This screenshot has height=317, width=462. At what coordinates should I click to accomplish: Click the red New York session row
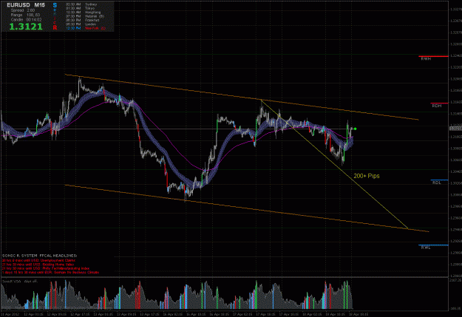(x=86, y=28)
